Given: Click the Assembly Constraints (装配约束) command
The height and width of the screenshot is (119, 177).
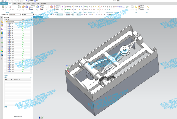Looking at the screenshot, I should 141,6.
